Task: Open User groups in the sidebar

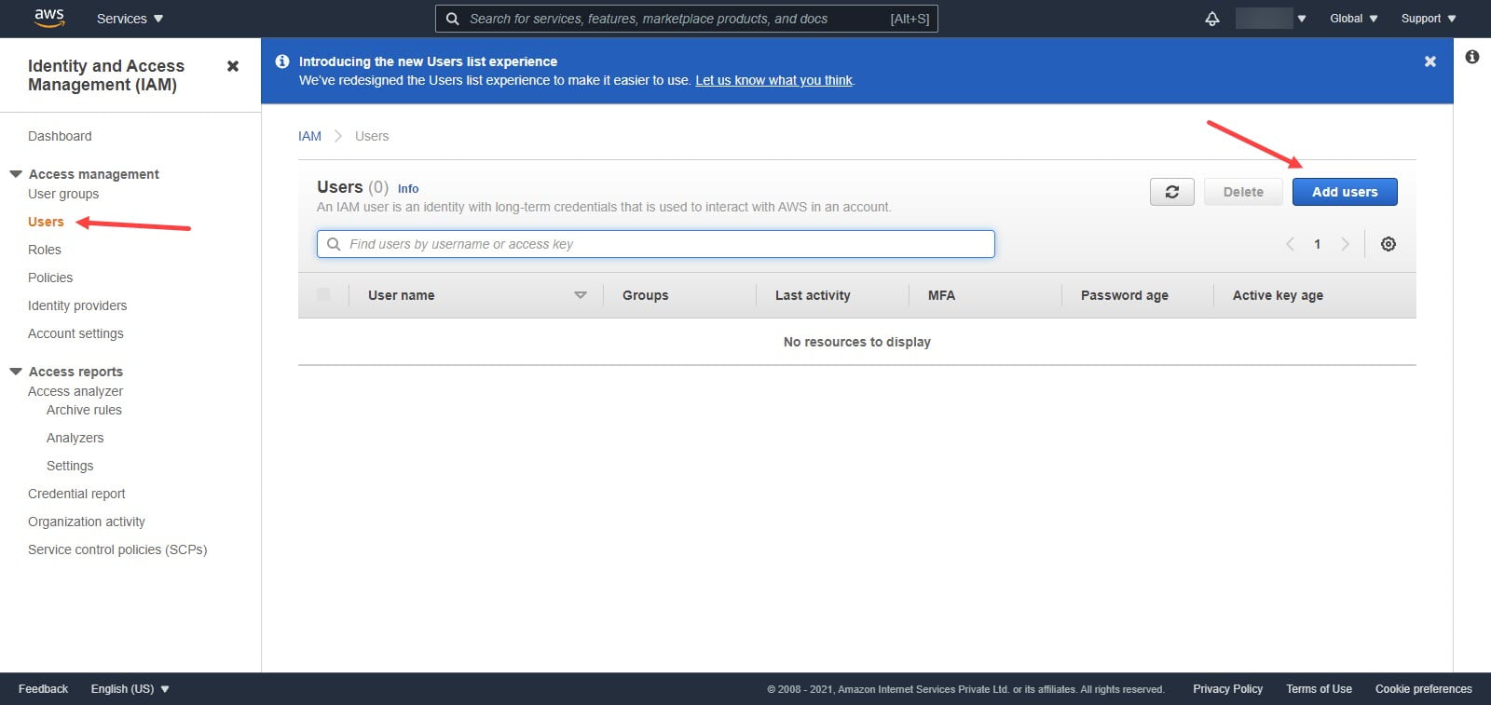Action: point(63,194)
